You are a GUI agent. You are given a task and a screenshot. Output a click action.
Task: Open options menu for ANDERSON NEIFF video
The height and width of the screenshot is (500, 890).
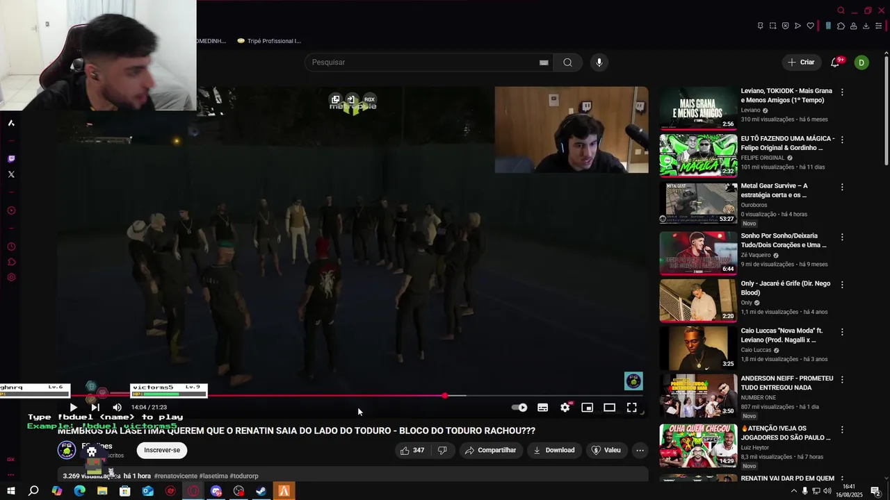[842, 379]
